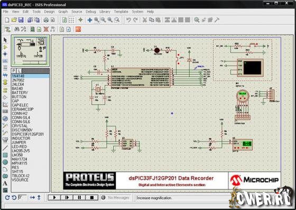Screen dimensions: 296x210
Task: Open the Debug menu
Action: click(x=90, y=12)
